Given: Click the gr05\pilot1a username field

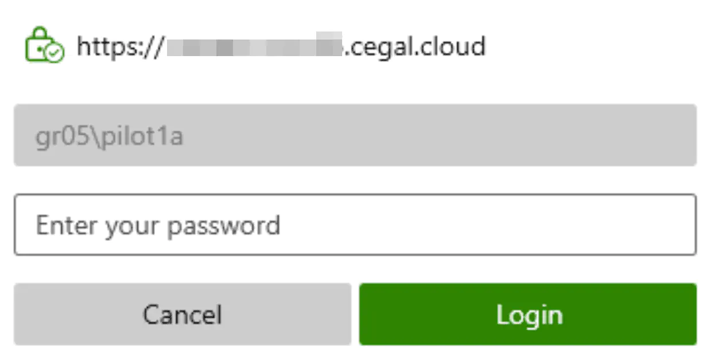Looking at the screenshot, I should [355, 136].
